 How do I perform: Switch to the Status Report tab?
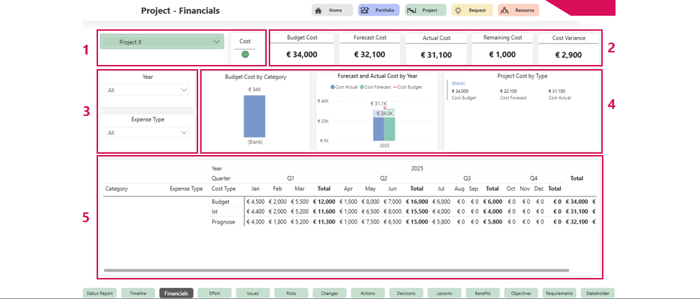click(x=100, y=293)
